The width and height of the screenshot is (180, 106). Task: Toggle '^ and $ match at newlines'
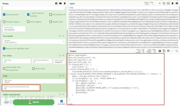(28, 14)
